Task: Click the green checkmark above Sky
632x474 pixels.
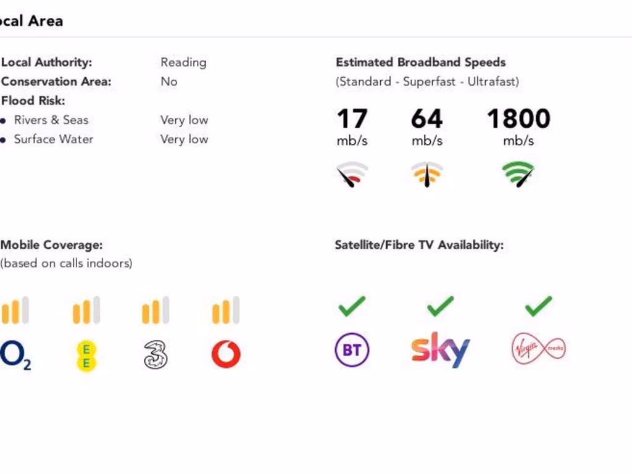Action: (x=440, y=306)
